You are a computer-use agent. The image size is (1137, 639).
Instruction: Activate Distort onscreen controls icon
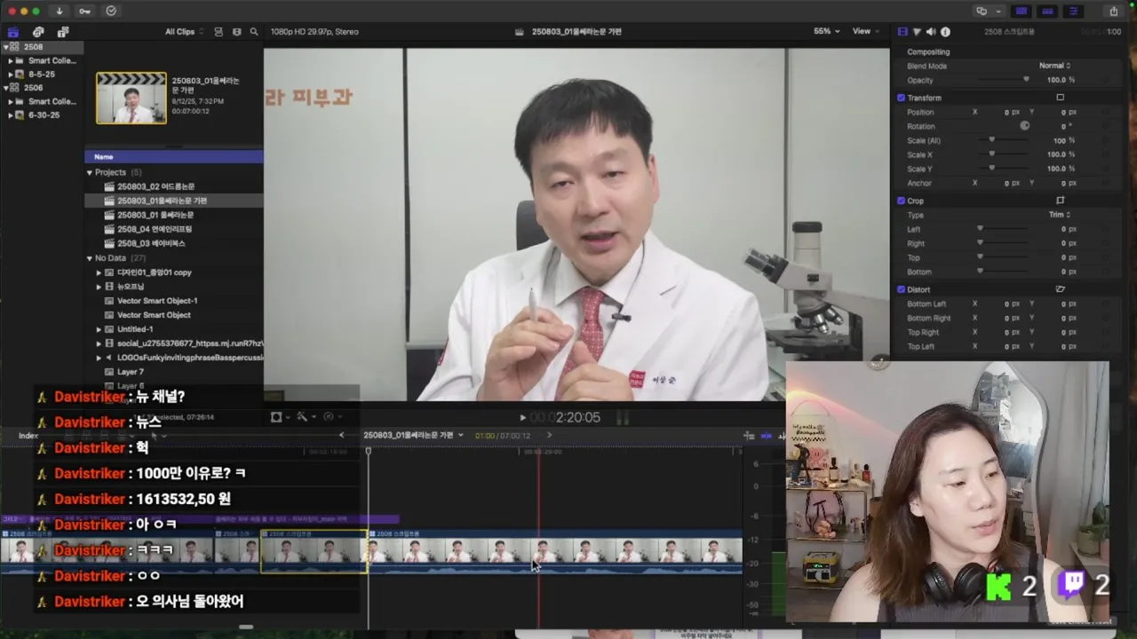1060,289
